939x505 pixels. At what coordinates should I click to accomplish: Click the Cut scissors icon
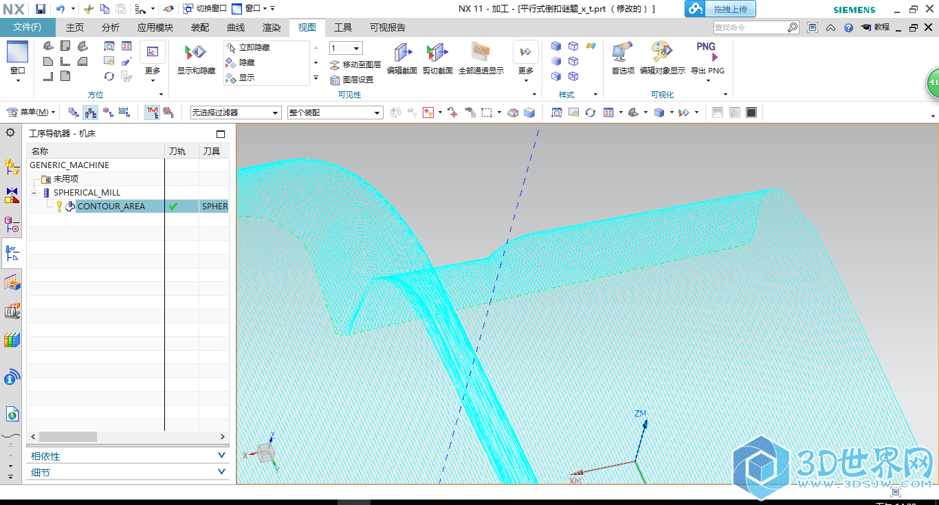88,9
